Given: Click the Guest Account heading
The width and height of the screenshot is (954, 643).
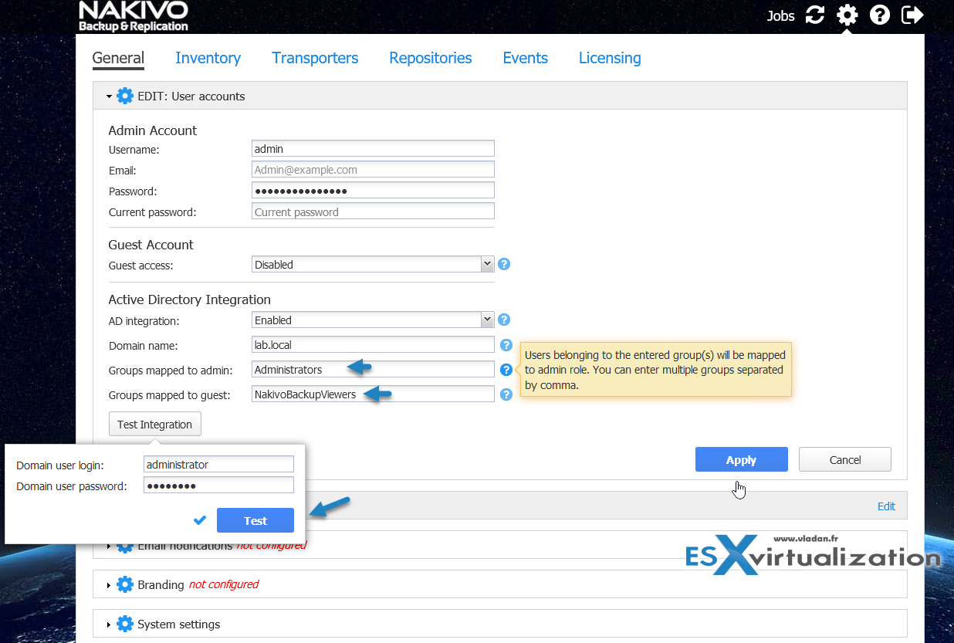Looking at the screenshot, I should pyautogui.click(x=151, y=245).
